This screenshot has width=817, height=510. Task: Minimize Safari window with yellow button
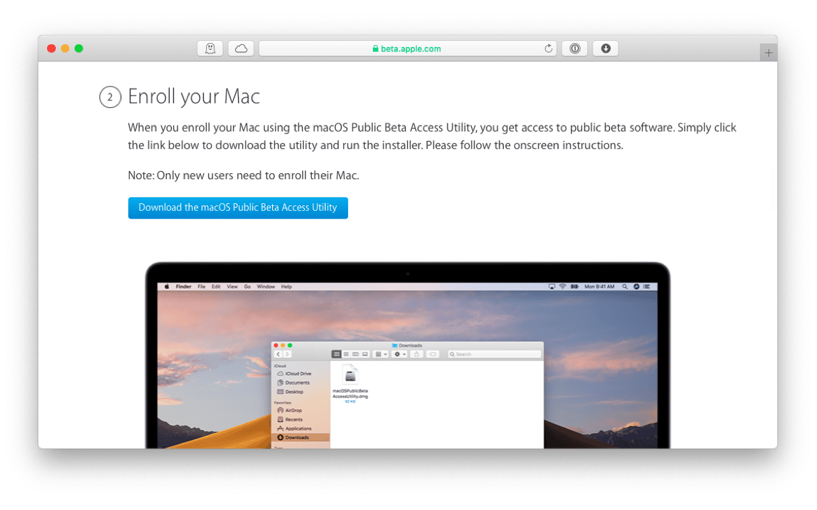pyautogui.click(x=65, y=48)
